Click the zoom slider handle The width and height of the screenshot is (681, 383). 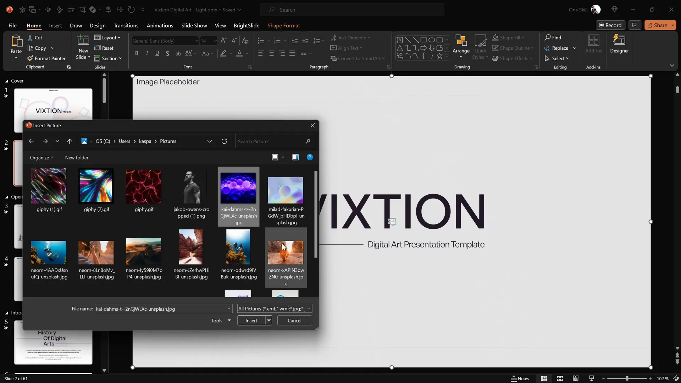point(627,379)
